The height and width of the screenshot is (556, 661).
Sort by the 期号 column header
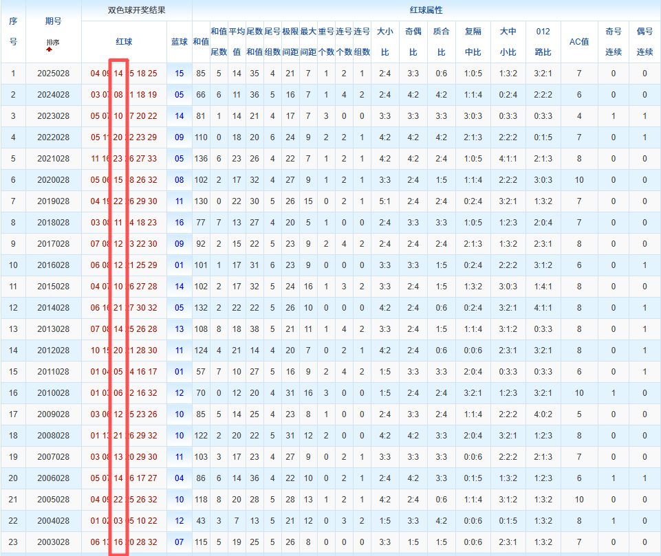53,21
